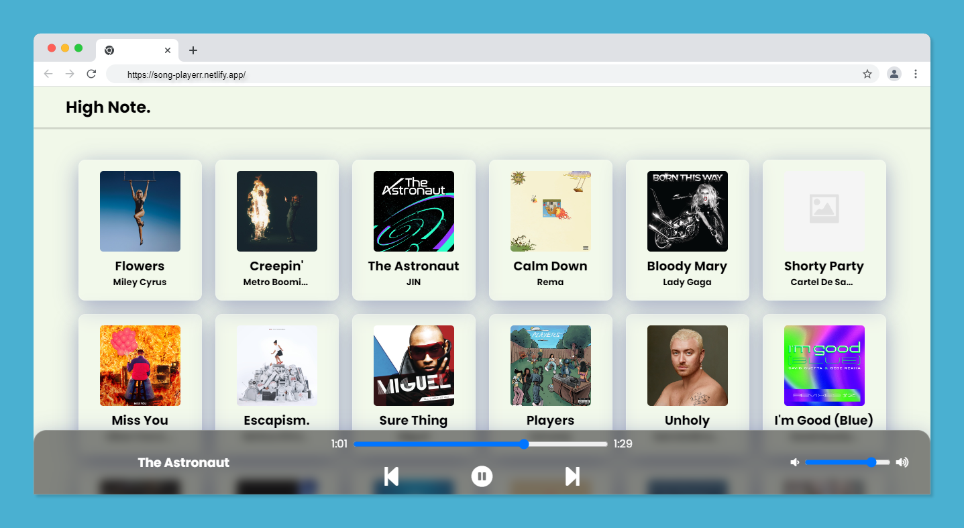The image size is (964, 528).
Task: Click the Shorty Party placeholder image
Action: coord(824,211)
